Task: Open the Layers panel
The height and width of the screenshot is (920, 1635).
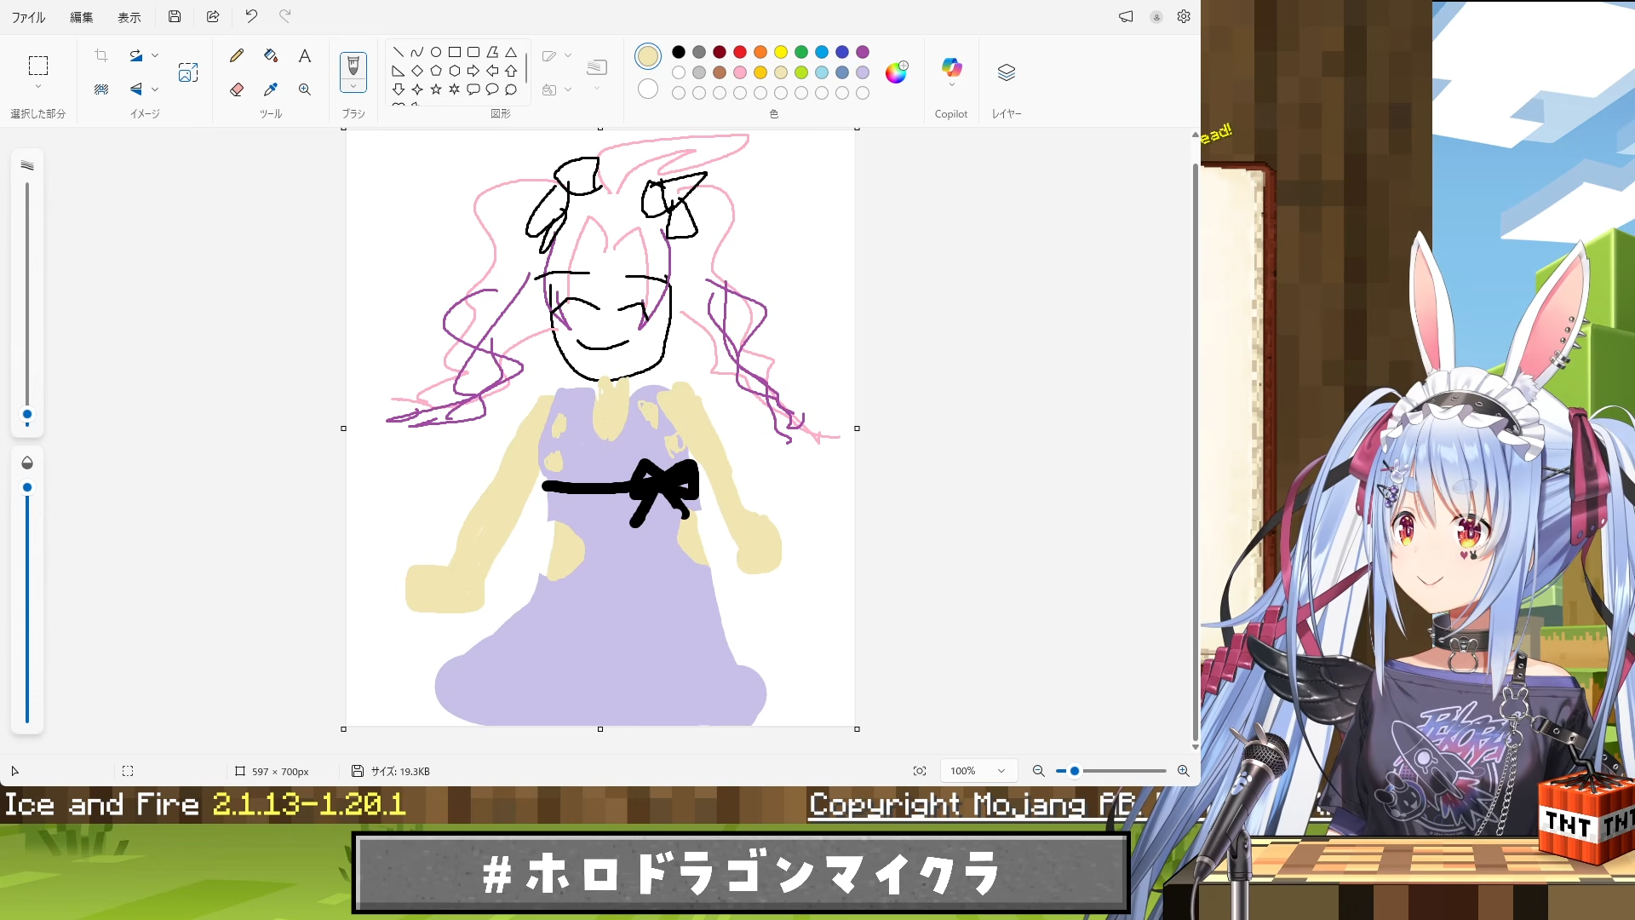Action: point(1006,73)
